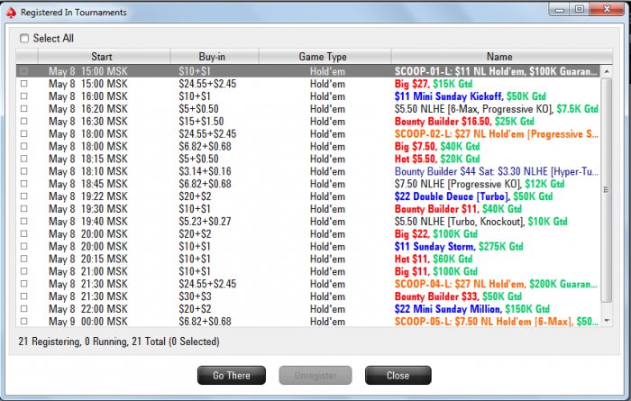Click the May 8 20:15 MSK start time

tap(88, 259)
